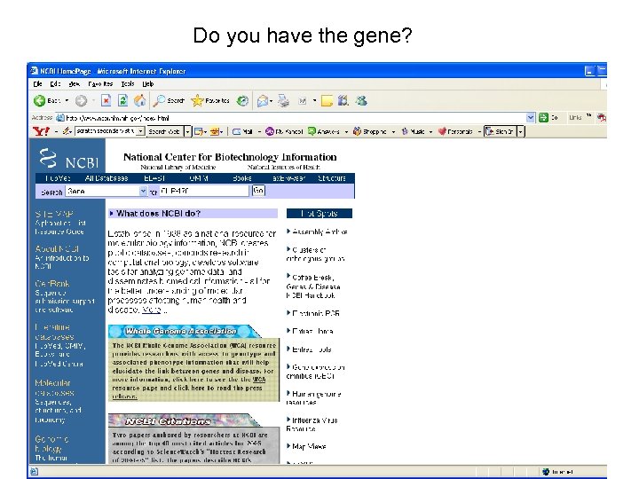
Task: Expand the Back button history dropdown
Action: click(67, 100)
